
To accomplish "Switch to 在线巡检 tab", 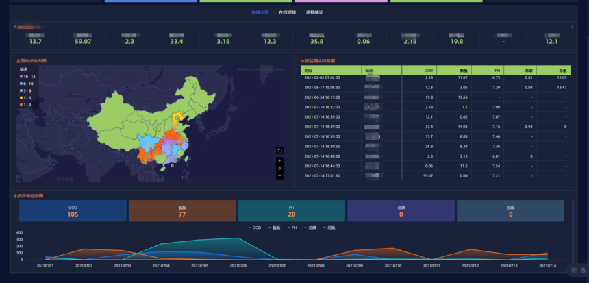I will click(287, 12).
